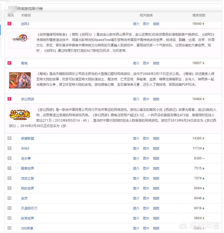Open 简介 for 我的世界
The width and height of the screenshot is (224, 233).
pyautogui.click(x=136, y=188)
